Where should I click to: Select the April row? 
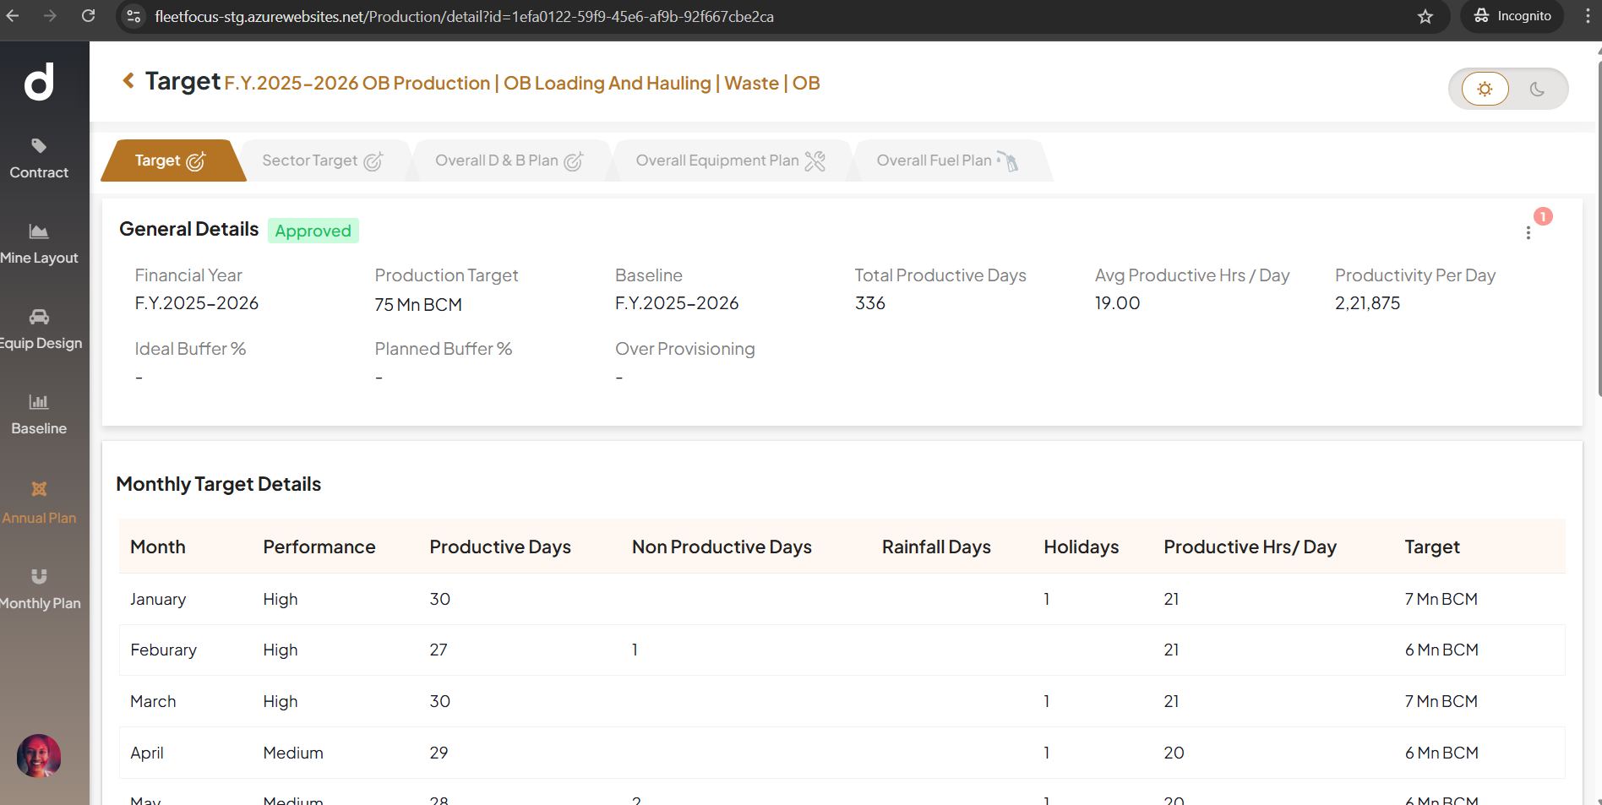(x=842, y=753)
